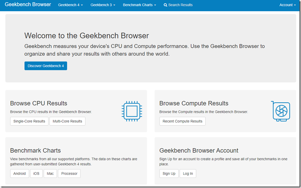Select the iOS benchmark chart button

tap(36, 173)
